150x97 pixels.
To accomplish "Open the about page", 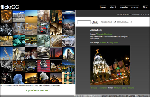I will (113, 7).
